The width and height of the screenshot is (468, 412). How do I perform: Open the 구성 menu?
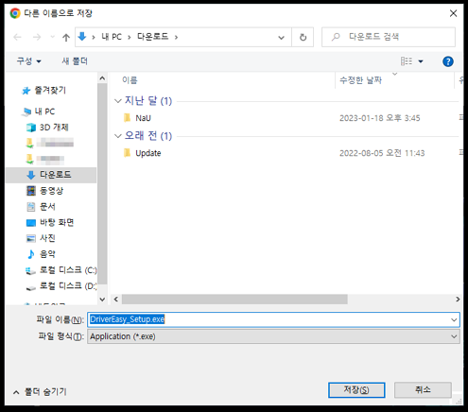[x=28, y=61]
